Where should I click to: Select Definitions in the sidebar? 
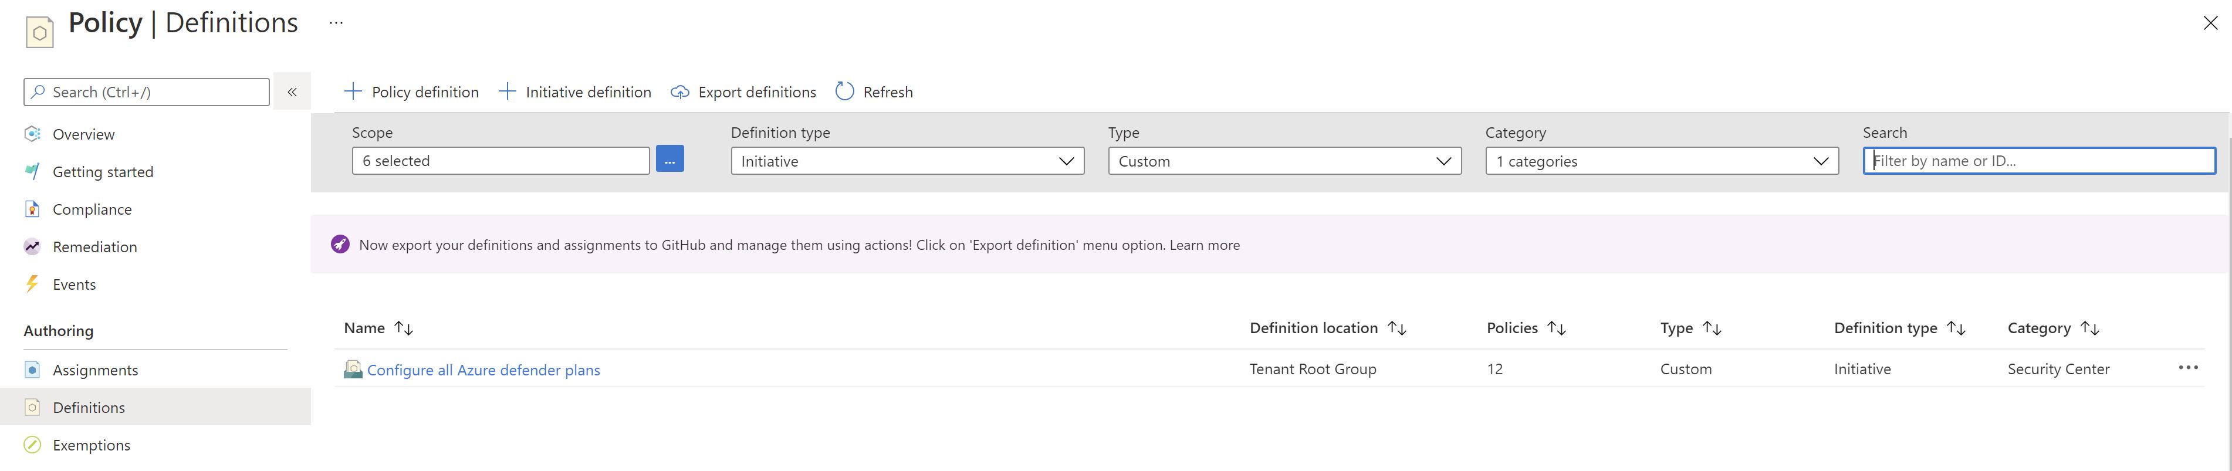click(x=155, y=407)
